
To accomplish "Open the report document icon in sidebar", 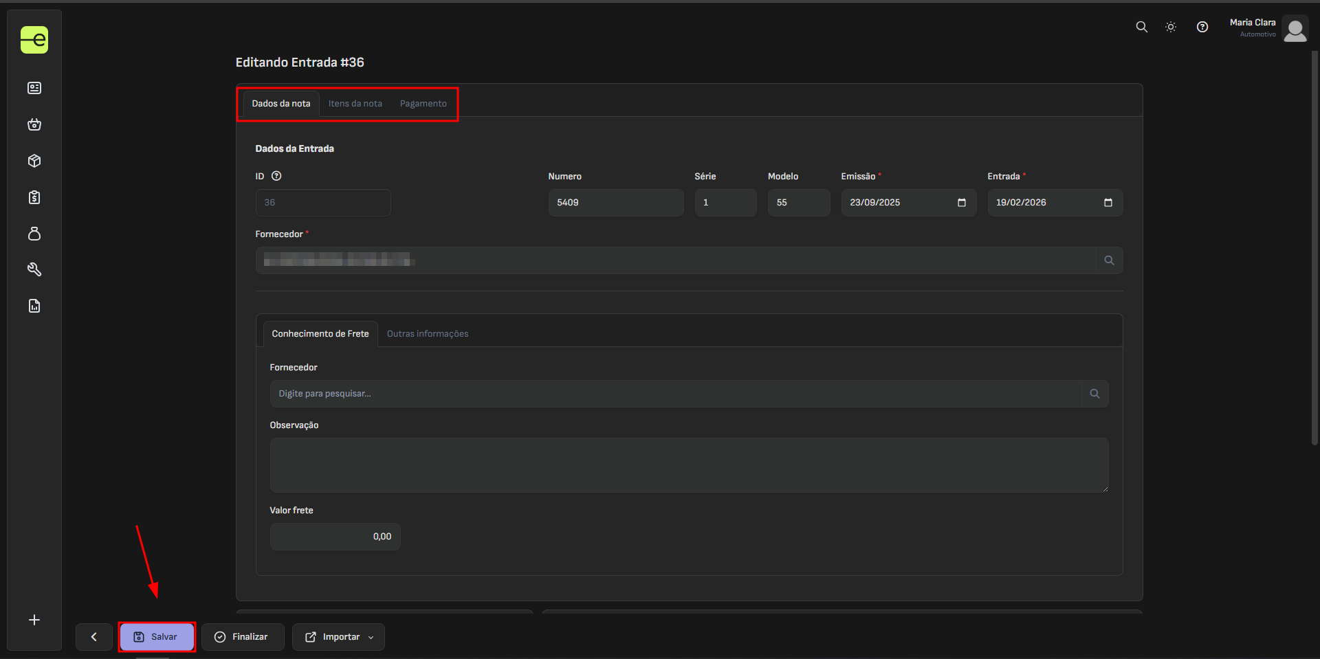I will pyautogui.click(x=34, y=306).
